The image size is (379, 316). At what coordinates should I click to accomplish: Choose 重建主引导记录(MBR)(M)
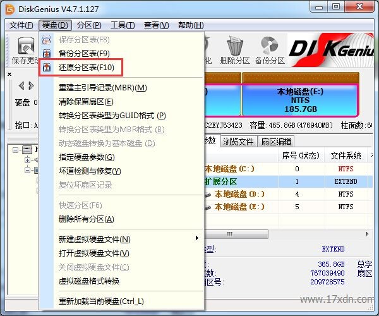point(121,87)
